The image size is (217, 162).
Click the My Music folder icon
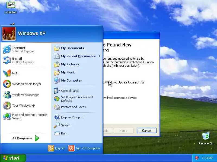coord(57,72)
